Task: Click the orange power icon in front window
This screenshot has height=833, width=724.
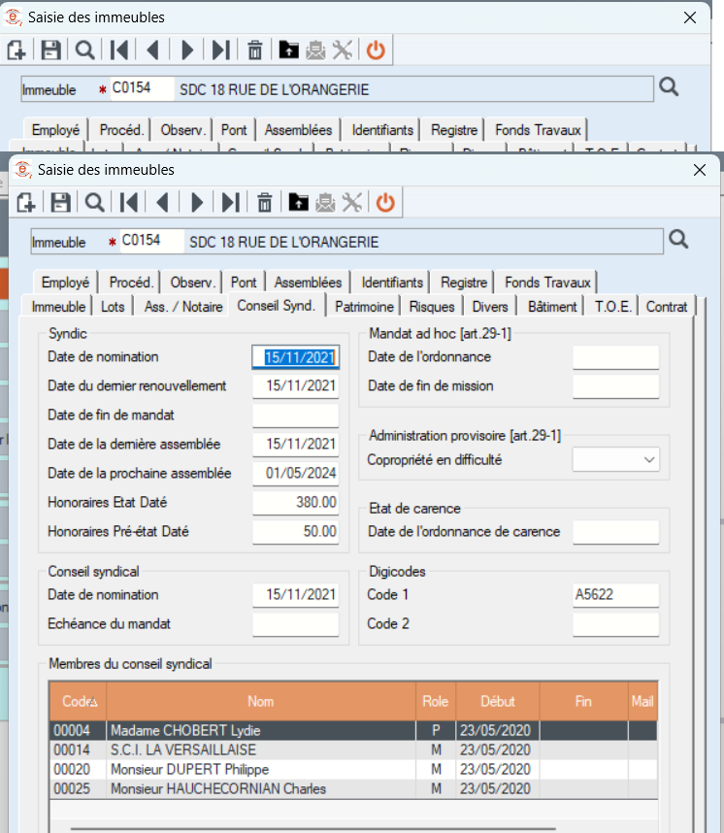Action: pos(385,203)
